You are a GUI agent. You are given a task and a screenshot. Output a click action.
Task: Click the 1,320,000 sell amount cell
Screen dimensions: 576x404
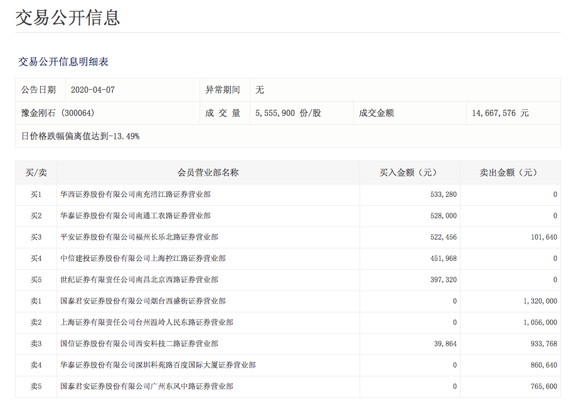pos(540,301)
